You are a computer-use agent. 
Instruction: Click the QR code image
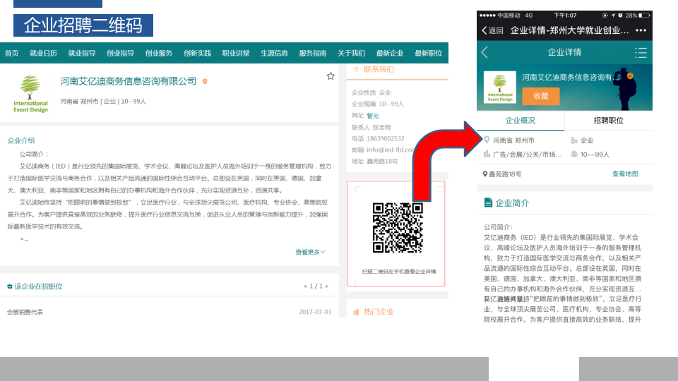[398, 228]
